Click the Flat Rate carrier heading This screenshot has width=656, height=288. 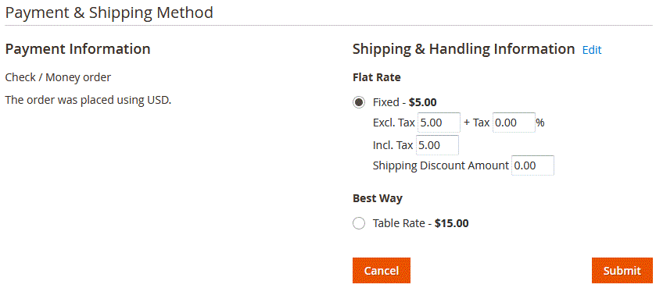tap(377, 77)
